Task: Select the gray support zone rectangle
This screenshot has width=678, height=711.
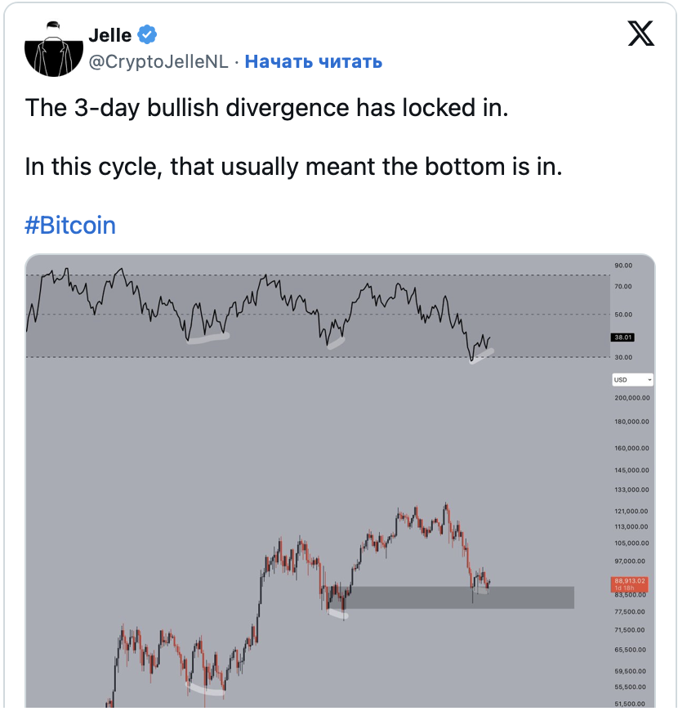Action: click(457, 597)
